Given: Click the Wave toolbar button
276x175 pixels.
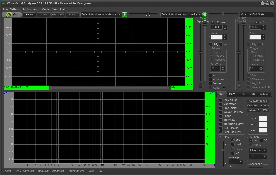Looking at the screenshot, I should (44, 15).
